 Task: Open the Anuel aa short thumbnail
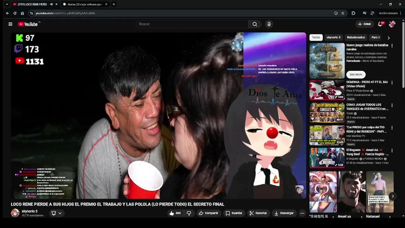coord(352,192)
